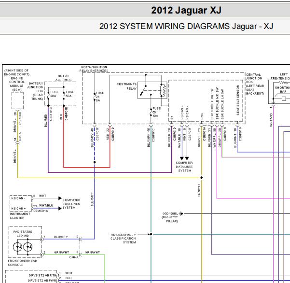Screen dimensions: 290x283
Task: Click the 50A fuse label
Action: 70,94
